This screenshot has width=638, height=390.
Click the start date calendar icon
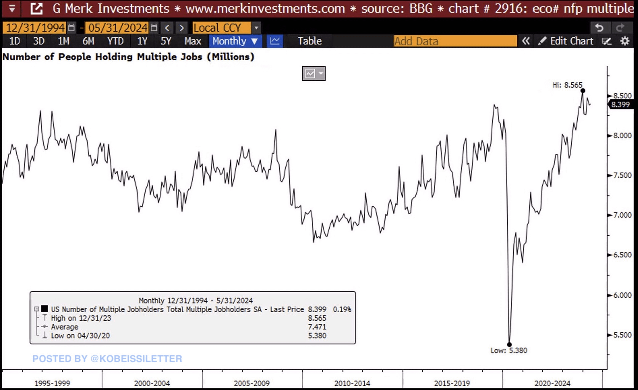[71, 27]
